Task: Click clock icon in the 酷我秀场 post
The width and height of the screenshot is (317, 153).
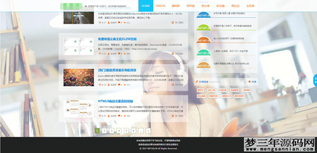Action: (x=99, y=85)
